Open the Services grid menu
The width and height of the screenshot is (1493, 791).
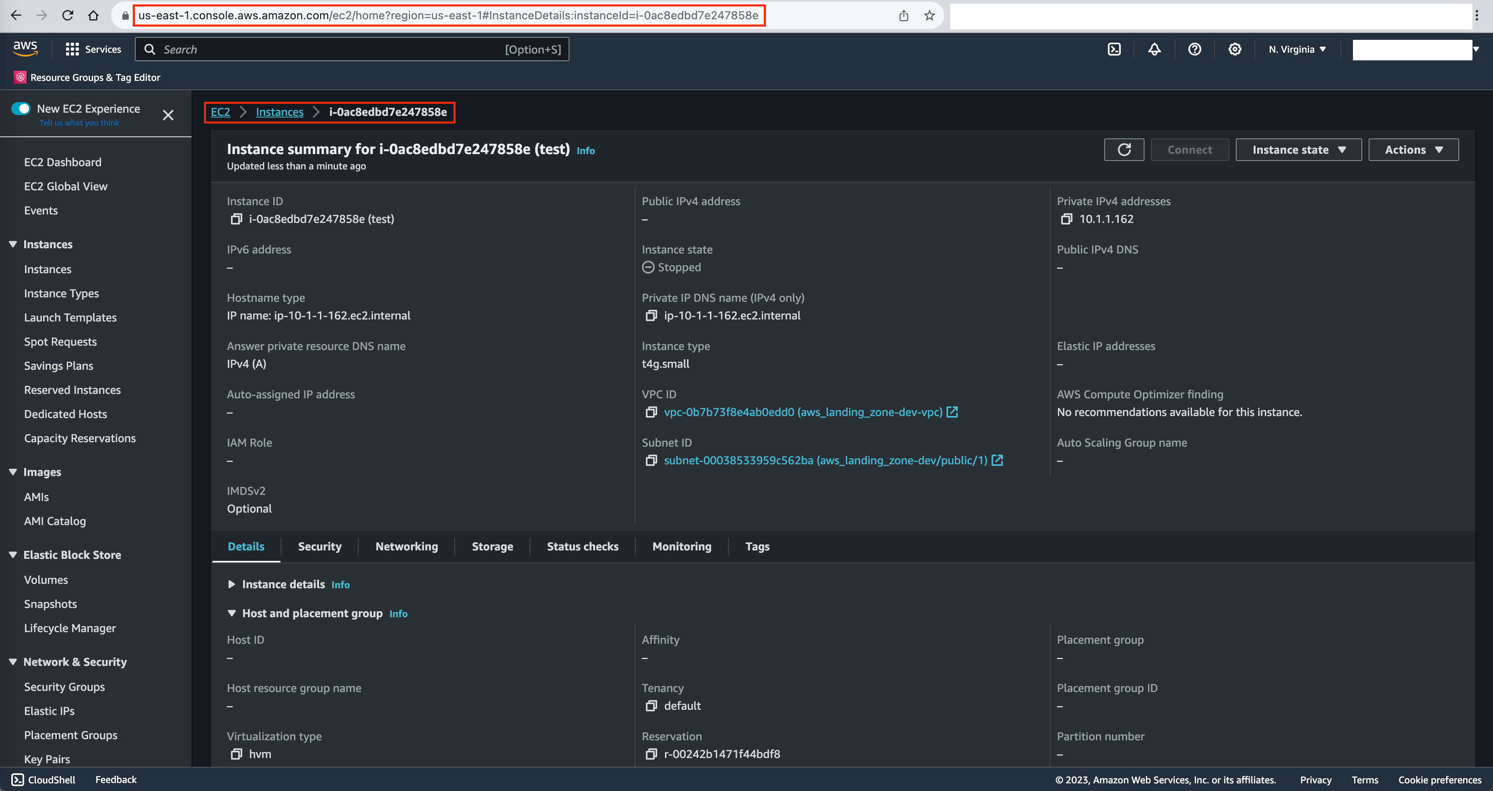tap(93, 49)
